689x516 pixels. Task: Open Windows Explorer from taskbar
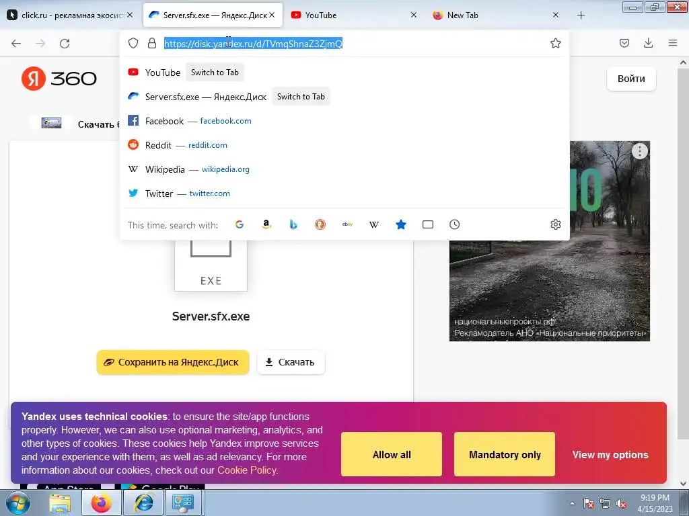pyautogui.click(x=60, y=503)
